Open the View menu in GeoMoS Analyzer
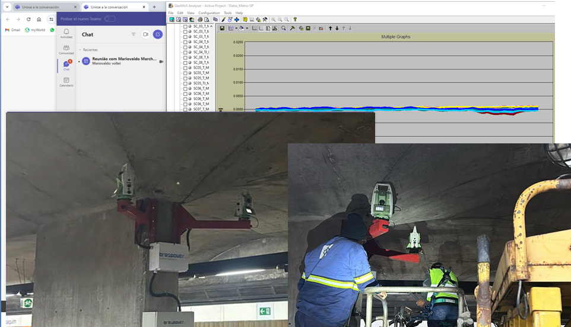Screen dimensions: 571x327 tap(191, 12)
